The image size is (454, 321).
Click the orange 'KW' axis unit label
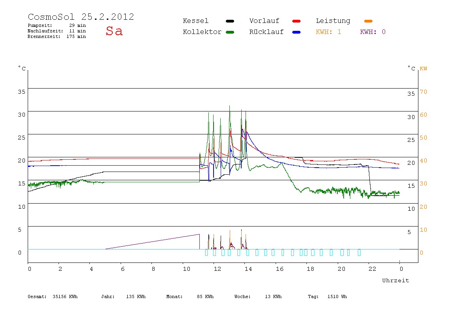423,69
